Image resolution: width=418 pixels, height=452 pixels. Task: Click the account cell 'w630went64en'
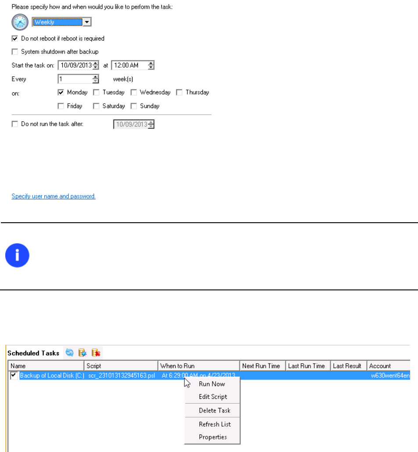tap(390, 375)
